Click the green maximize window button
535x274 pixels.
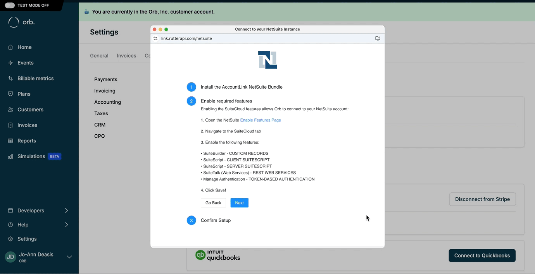(166, 29)
